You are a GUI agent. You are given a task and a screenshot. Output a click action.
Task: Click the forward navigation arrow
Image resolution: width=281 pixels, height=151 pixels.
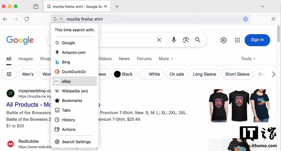coord(16,19)
